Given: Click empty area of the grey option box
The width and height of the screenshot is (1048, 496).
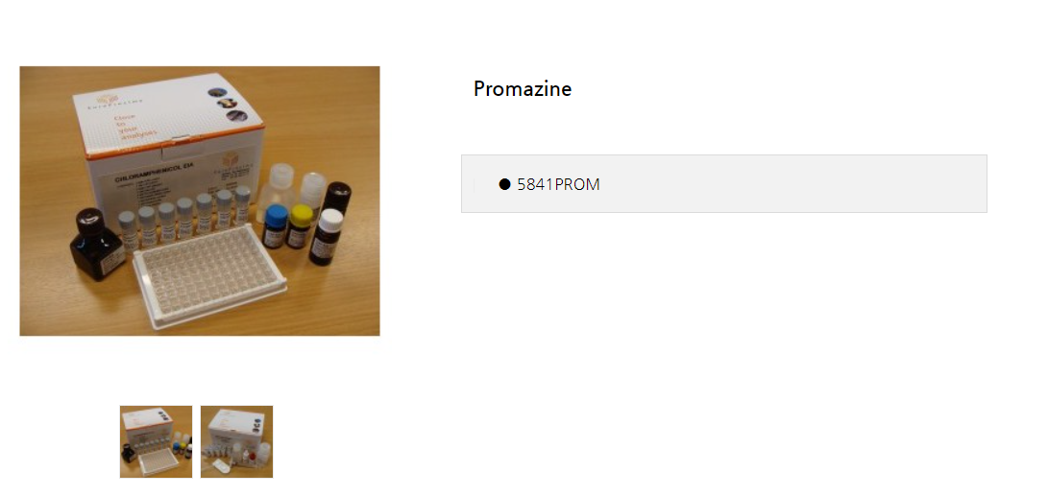Looking at the screenshot, I should click(x=789, y=184).
